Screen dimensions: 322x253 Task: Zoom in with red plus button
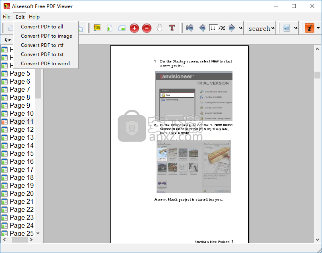135,28
